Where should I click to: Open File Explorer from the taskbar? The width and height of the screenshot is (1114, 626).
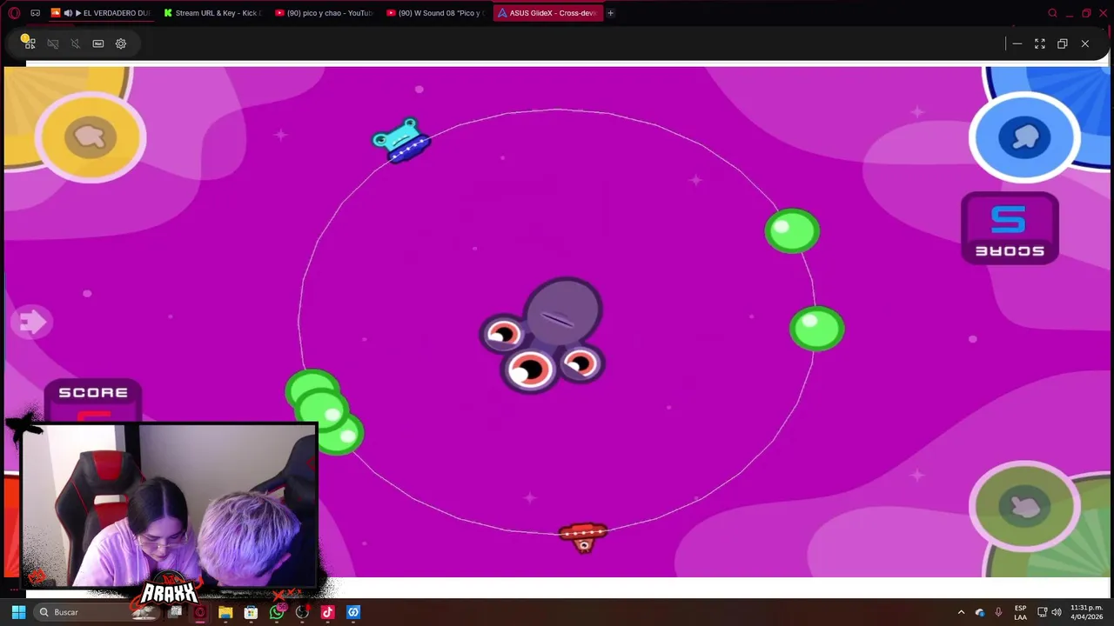(225, 612)
